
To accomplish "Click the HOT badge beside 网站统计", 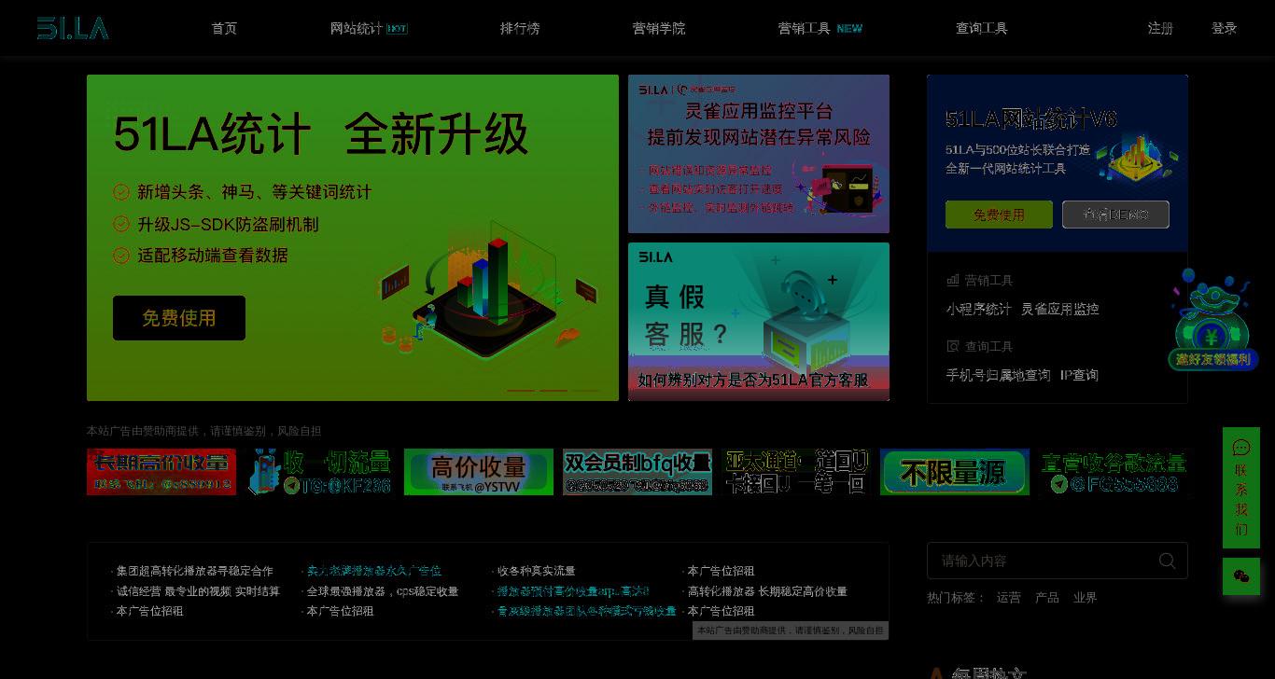I will point(397,29).
